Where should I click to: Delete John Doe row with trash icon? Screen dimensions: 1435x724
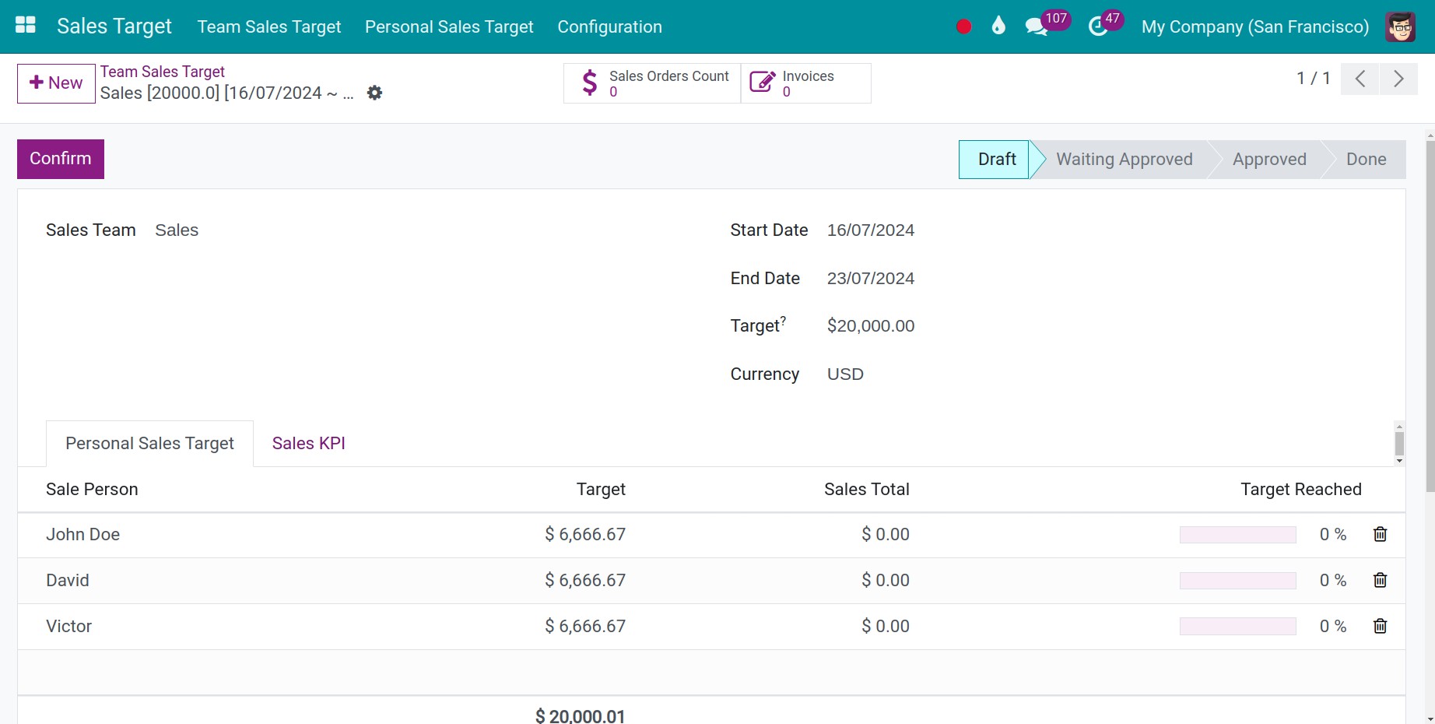point(1380,534)
